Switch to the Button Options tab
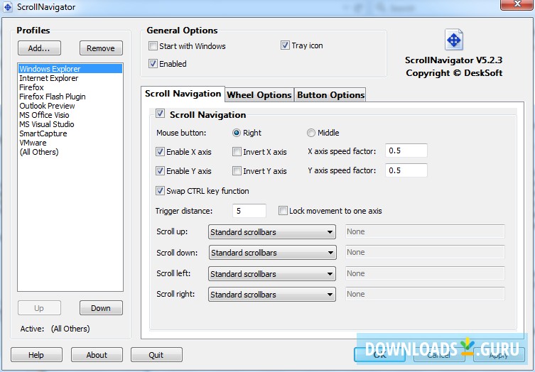Image resolution: width=535 pixels, height=372 pixels. (x=330, y=95)
